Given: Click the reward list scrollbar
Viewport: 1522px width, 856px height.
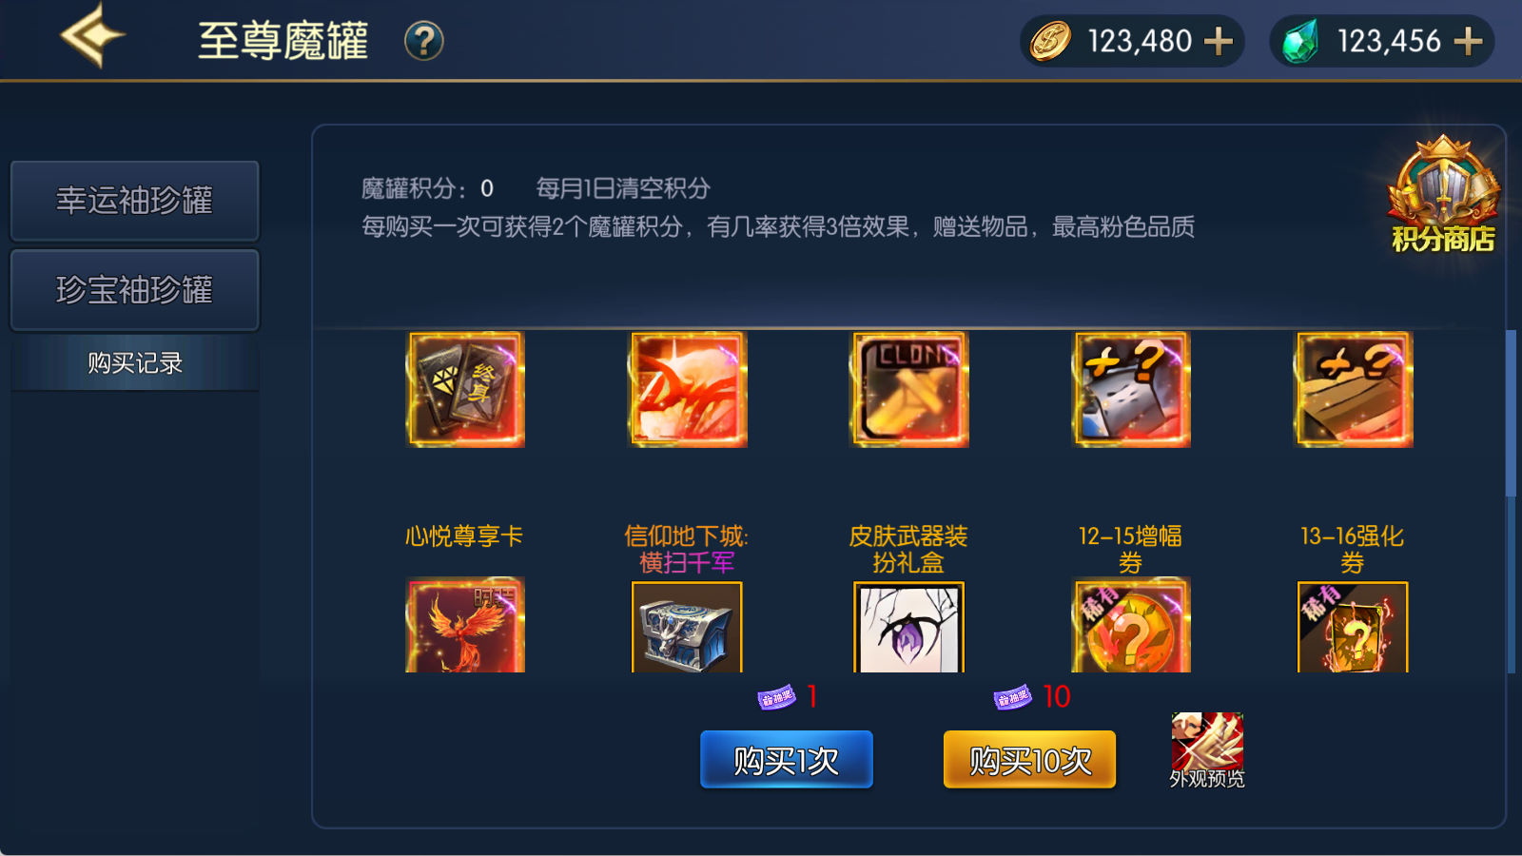Looking at the screenshot, I should [1511, 413].
